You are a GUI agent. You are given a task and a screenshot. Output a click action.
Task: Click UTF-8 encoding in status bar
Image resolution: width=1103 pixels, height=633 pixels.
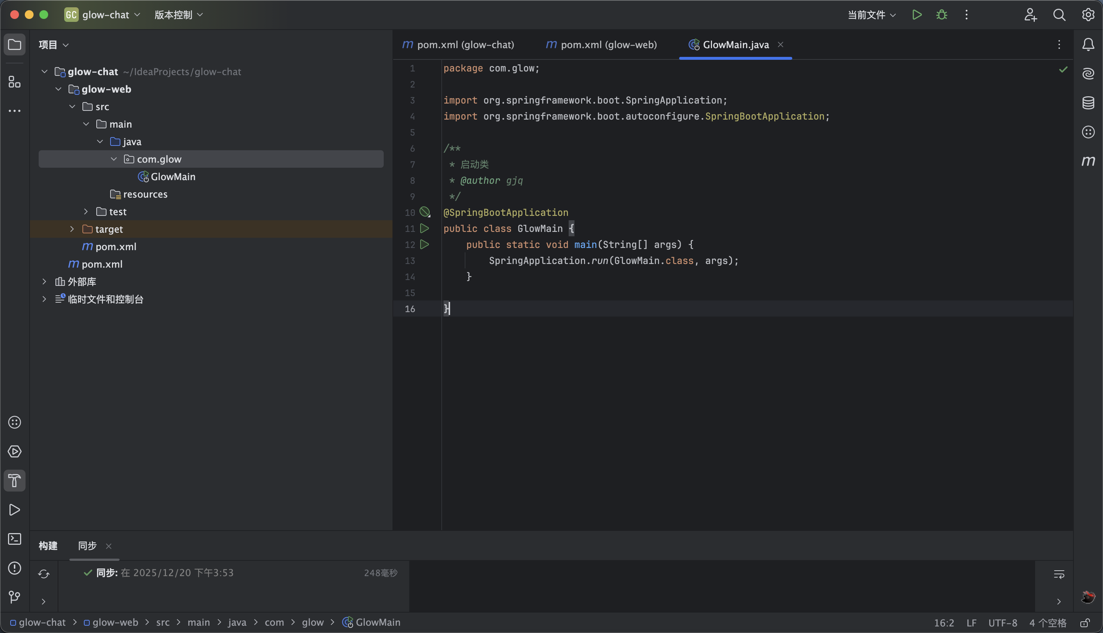[x=1002, y=622]
